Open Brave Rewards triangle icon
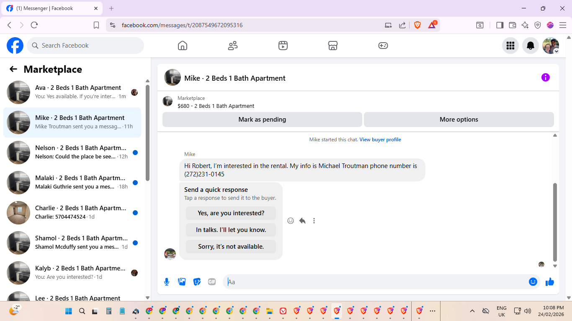The height and width of the screenshot is (321, 572). 432,25
